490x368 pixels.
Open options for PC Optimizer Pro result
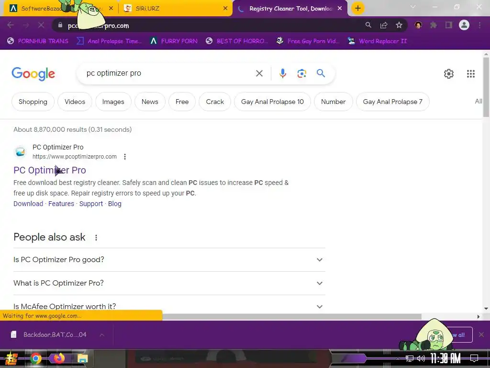tap(125, 157)
